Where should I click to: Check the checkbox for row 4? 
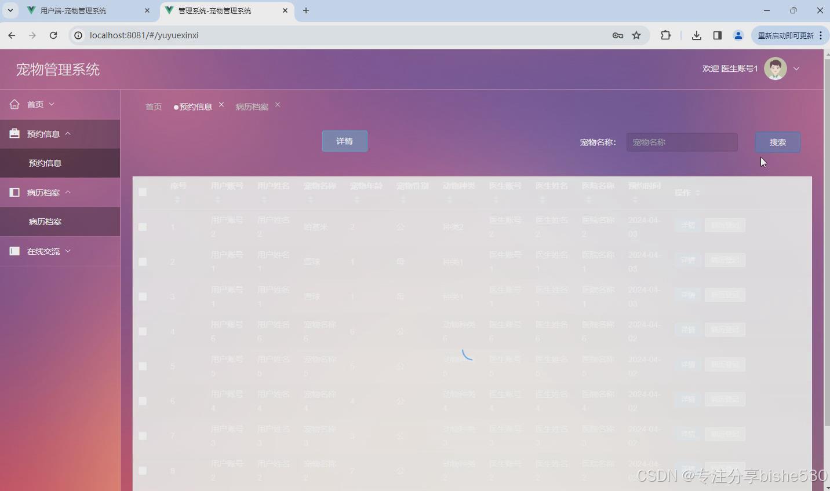[x=143, y=331]
